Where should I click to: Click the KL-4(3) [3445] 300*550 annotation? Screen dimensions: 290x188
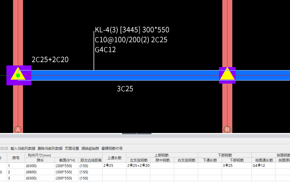pyautogui.click(x=132, y=30)
